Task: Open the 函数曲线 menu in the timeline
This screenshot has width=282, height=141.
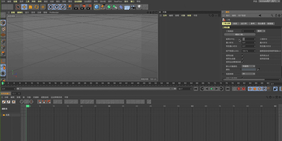Action: click(45, 97)
